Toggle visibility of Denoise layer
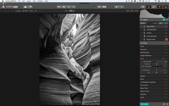 click(141, 33)
